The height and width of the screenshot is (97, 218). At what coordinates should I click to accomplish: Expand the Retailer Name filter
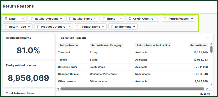tap(82, 19)
